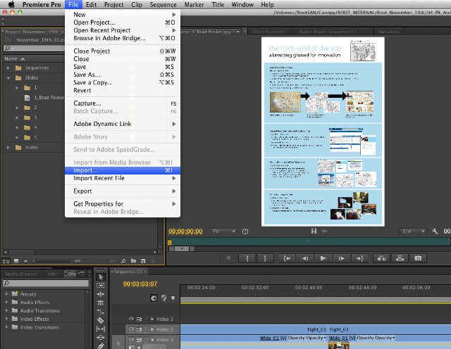
Task: Click the Overwrite edit button
Action: tap(400, 258)
